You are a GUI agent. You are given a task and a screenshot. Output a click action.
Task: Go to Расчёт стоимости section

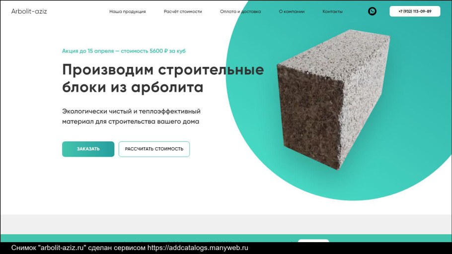pyautogui.click(x=183, y=11)
